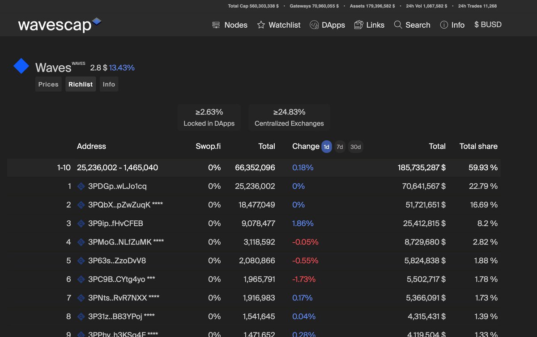The height and width of the screenshot is (337, 537).
Task: Click the address icon for 3P9ip..fHvCFEB
Action: click(81, 223)
